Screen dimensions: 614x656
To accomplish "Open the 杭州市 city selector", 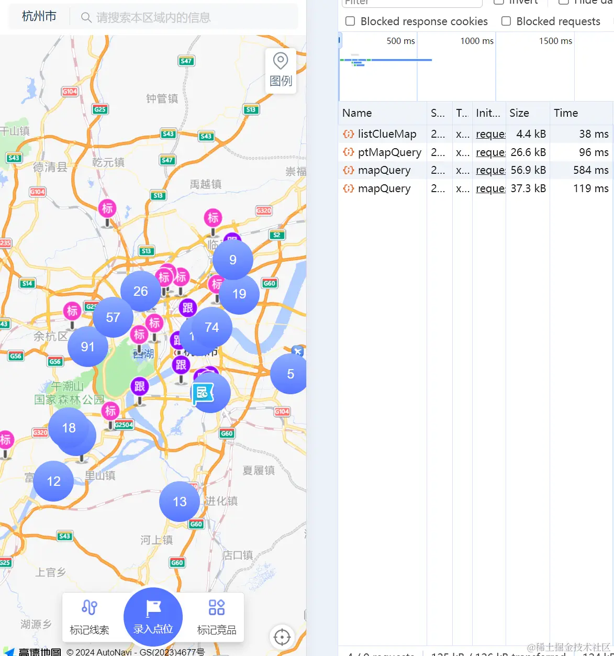I will (x=38, y=16).
